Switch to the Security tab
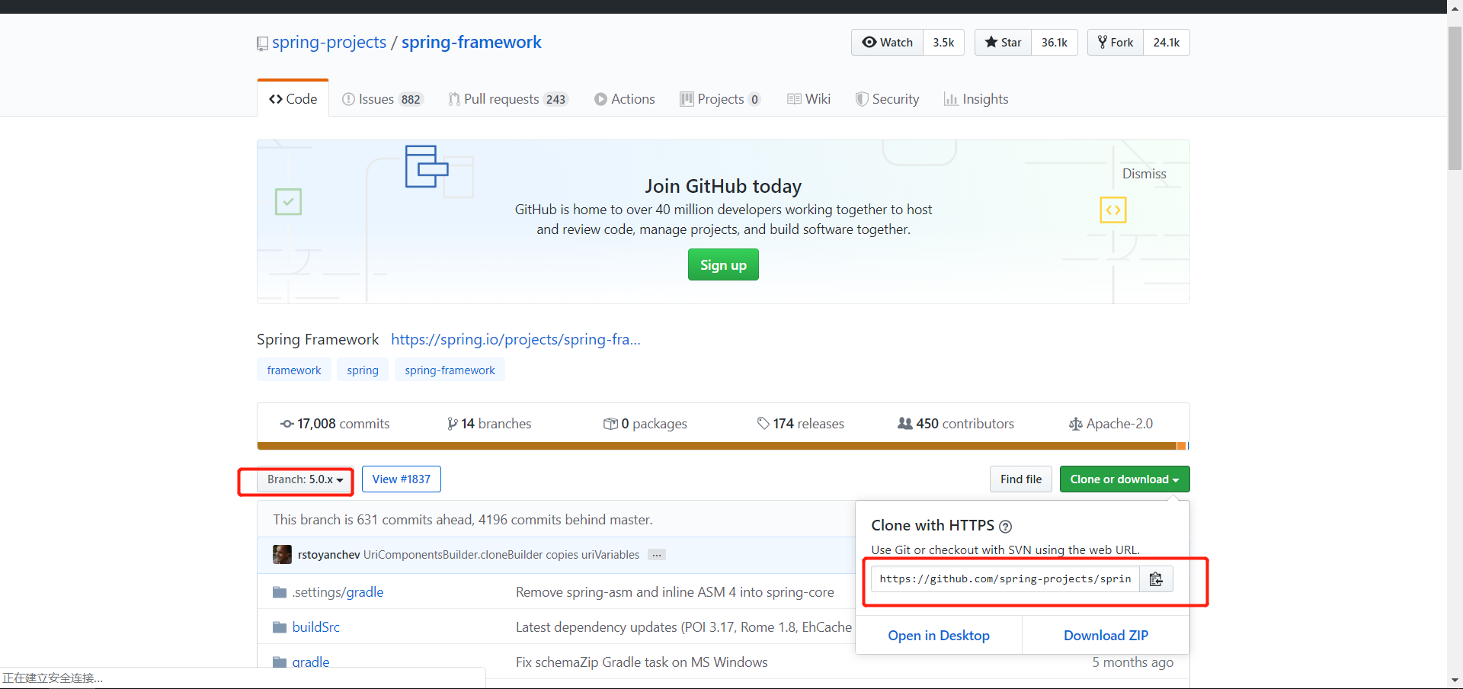The image size is (1463, 689). click(x=887, y=99)
